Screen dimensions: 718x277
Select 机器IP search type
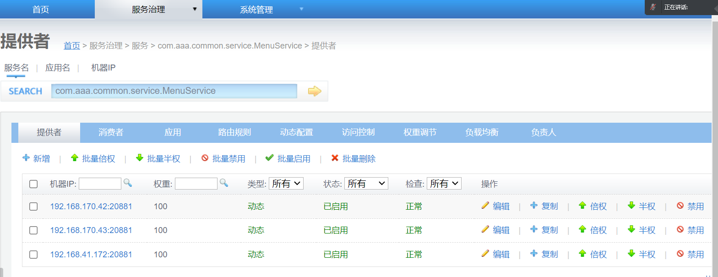(103, 68)
